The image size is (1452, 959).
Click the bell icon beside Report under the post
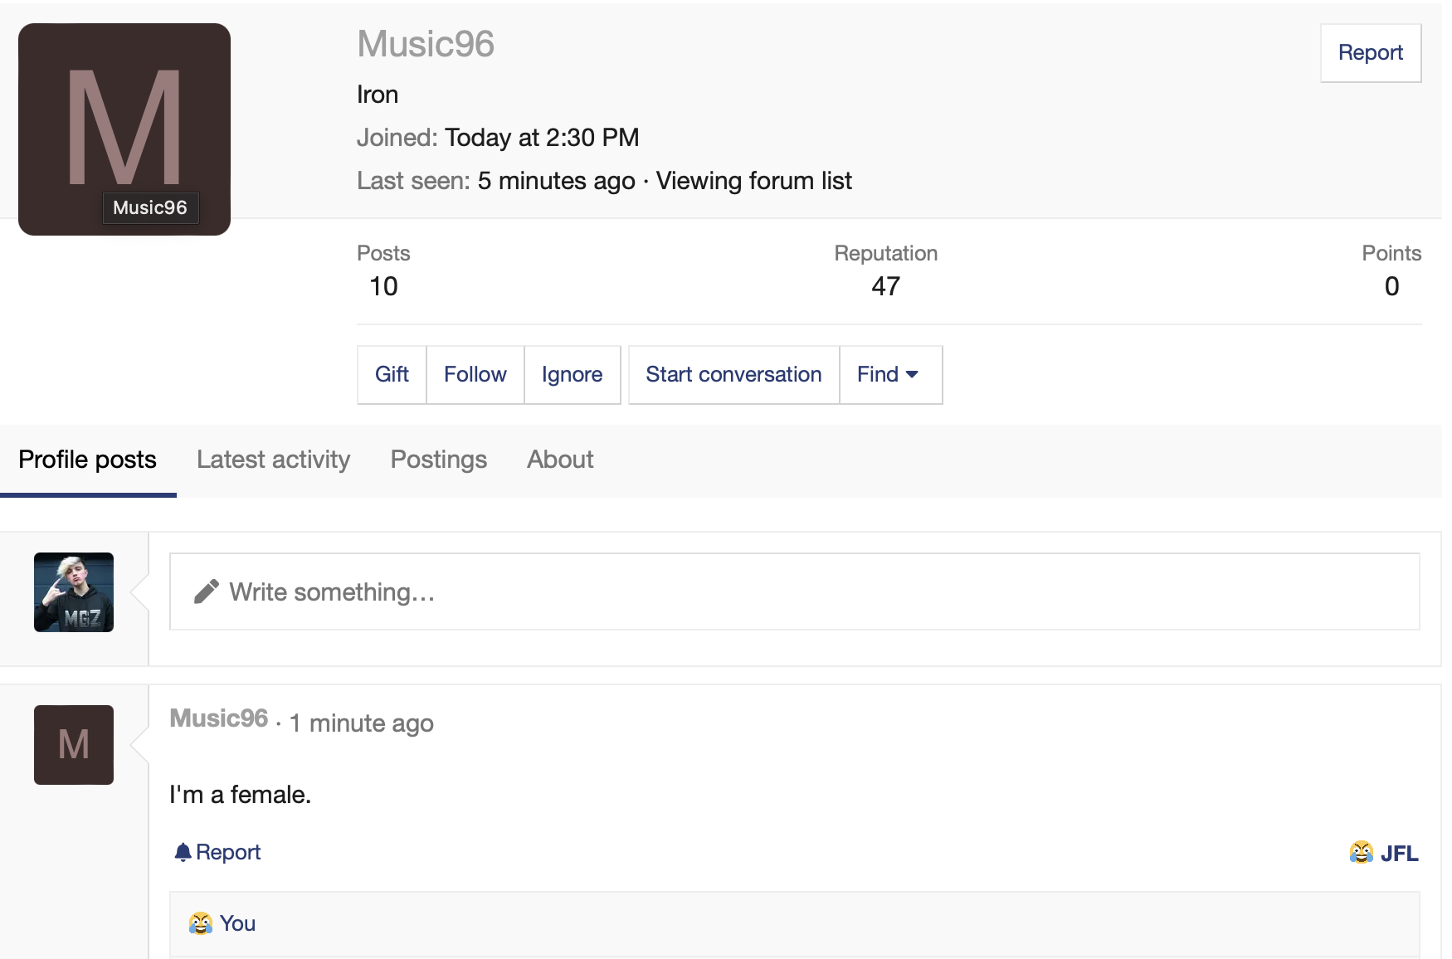coord(183,852)
